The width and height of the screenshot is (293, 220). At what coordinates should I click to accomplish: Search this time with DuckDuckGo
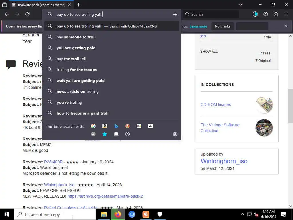(x=127, y=126)
